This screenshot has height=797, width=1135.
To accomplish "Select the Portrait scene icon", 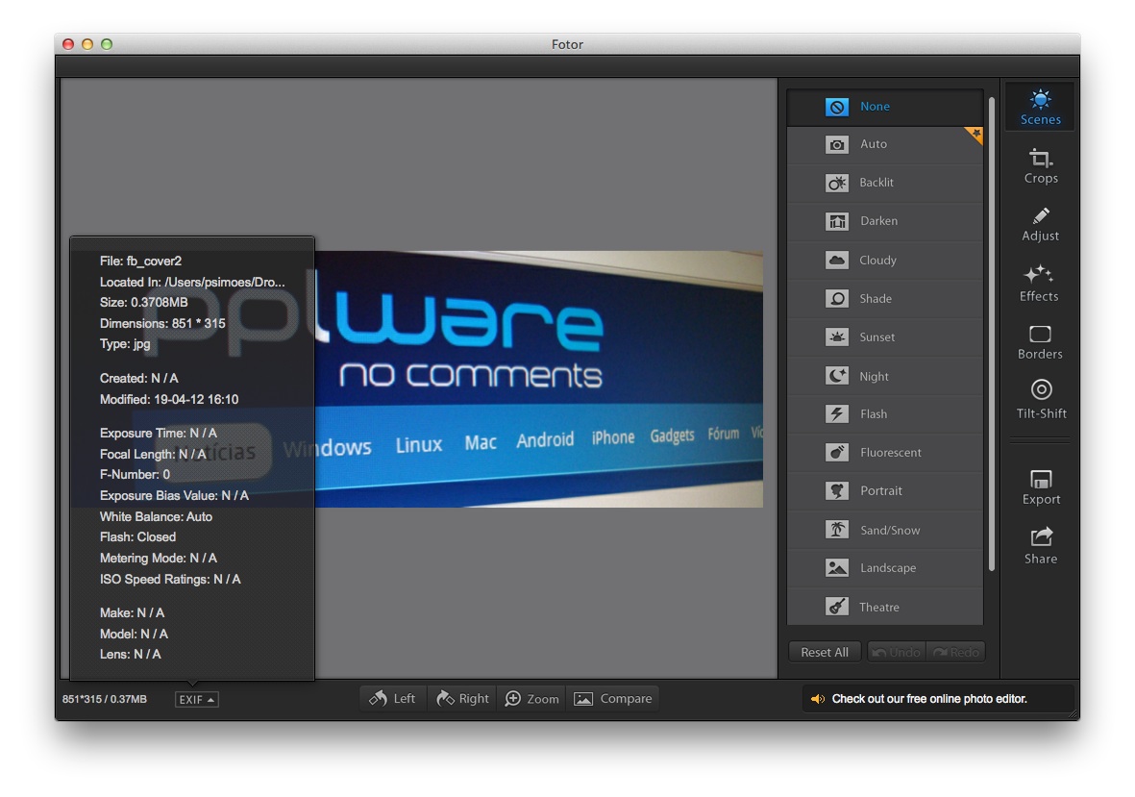I will [837, 491].
